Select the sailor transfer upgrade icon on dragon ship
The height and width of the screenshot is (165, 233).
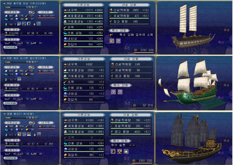[120, 151]
